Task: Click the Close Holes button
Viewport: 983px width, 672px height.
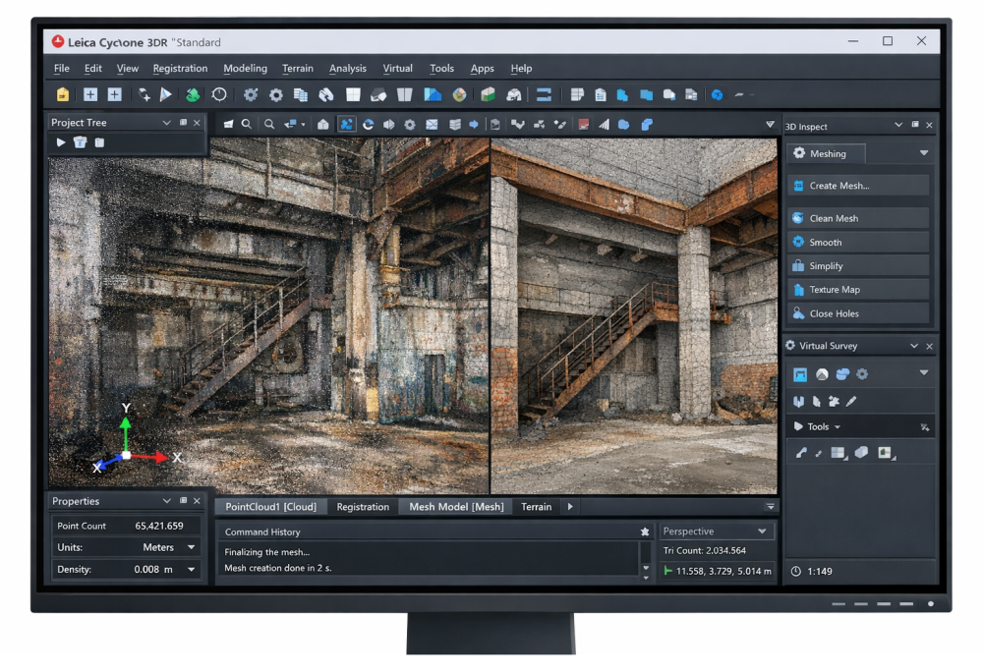Action: point(858,313)
